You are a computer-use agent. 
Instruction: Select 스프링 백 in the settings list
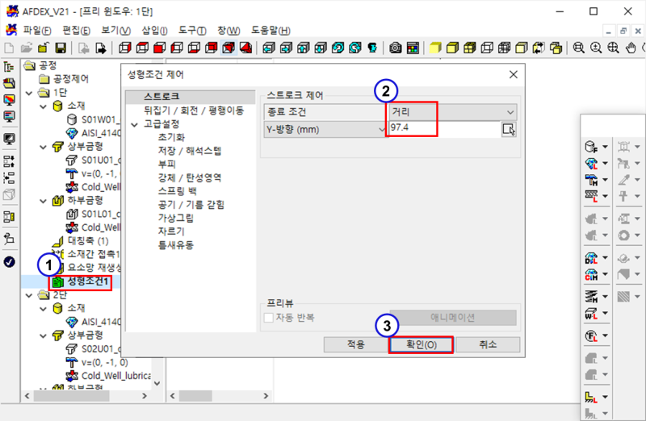(177, 191)
